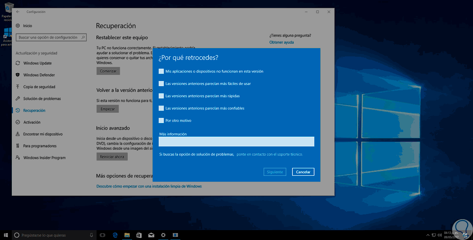
Task: Click the Settings gear in the taskbar
Action: (163, 235)
